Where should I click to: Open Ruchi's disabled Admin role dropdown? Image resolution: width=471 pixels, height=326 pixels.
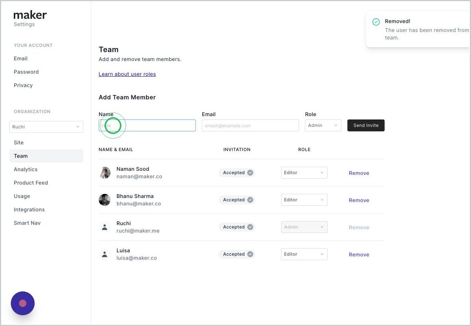[x=304, y=227]
